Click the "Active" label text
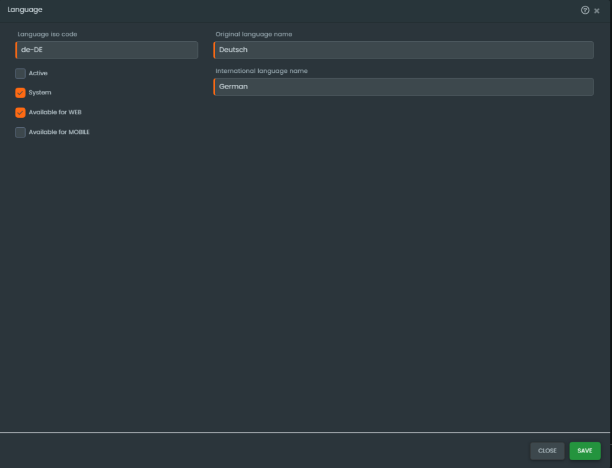 tap(38, 74)
